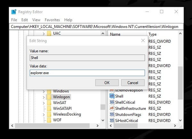Confirm the string edit with OK
The image size is (192, 139).
107,83
